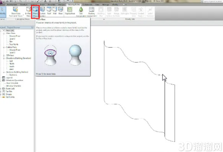Select the East elevation view
223x152 pixels.
pyautogui.click(x=11, y=61)
